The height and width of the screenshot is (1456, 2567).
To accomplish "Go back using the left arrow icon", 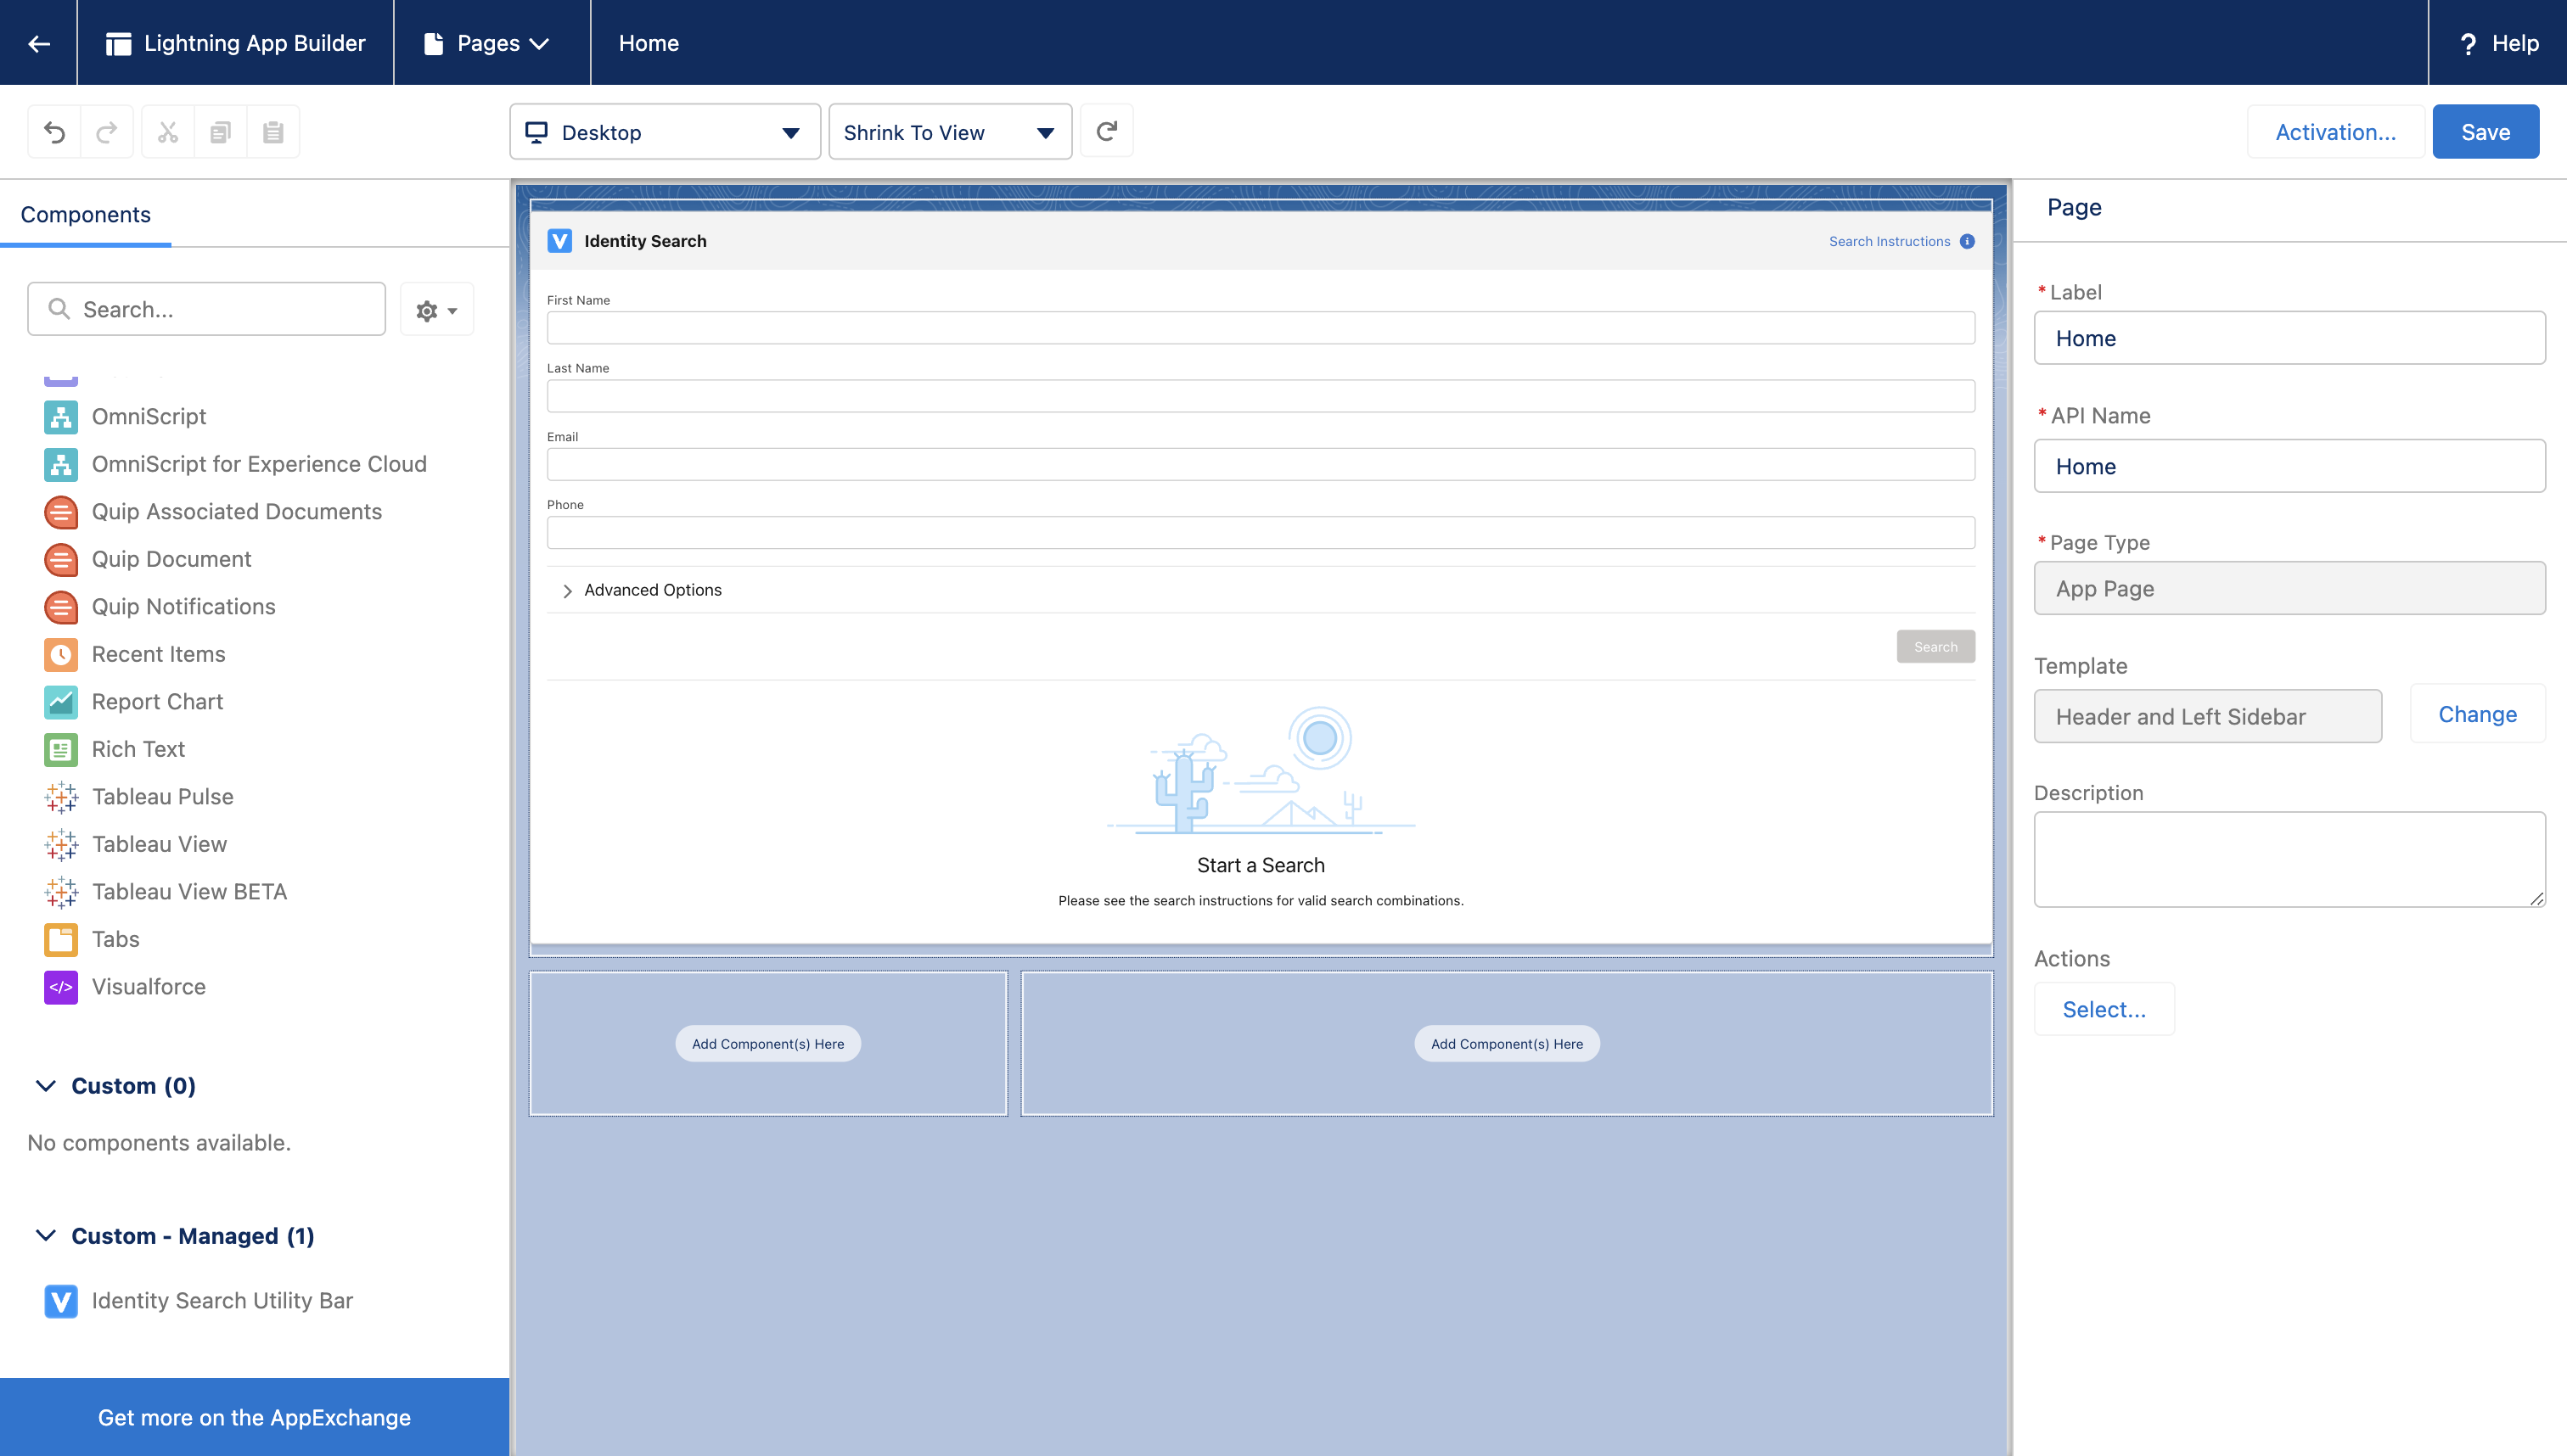I will 39,43.
